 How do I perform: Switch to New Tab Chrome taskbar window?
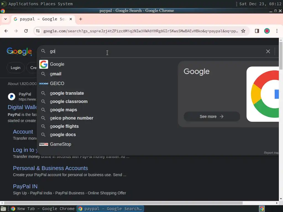pyautogui.click(x=43, y=209)
